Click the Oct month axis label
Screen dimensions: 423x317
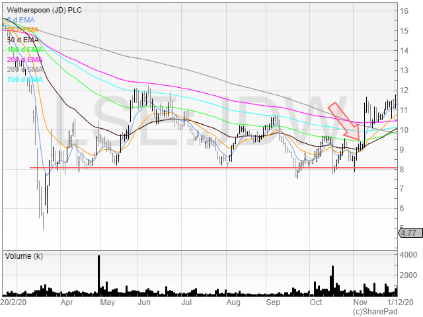coord(316,302)
